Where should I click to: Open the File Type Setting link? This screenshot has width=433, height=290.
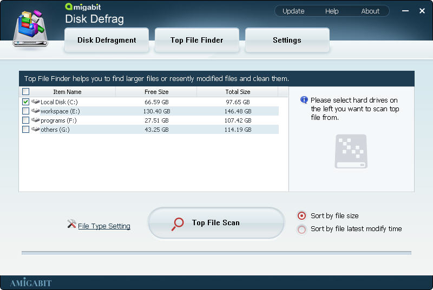(104, 226)
